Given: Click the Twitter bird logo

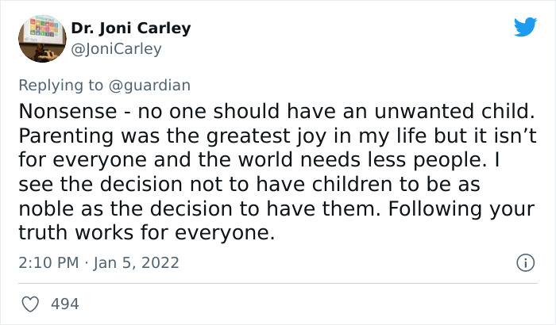Looking at the screenshot, I should tap(524, 28).
